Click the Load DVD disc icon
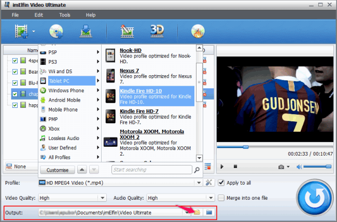Screen dimensions: 337x222 pos(56,32)
